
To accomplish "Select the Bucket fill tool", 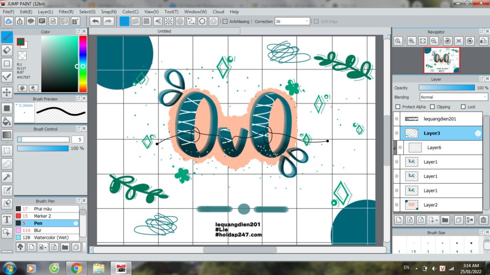I will click(7, 122).
